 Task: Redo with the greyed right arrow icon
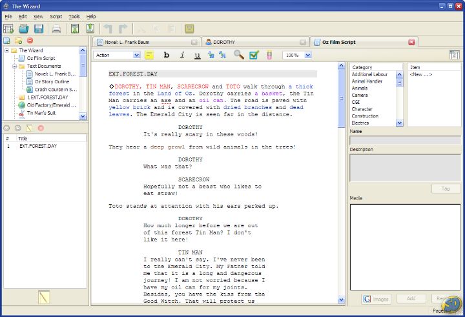[123, 29]
